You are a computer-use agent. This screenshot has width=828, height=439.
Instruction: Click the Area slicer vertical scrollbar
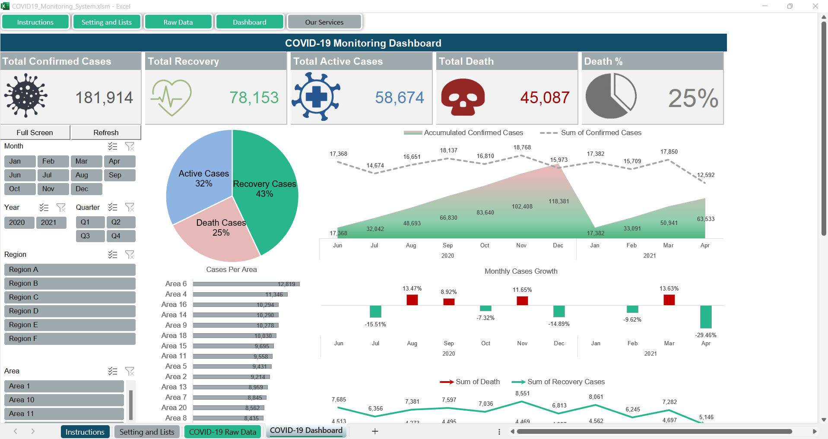(130, 404)
